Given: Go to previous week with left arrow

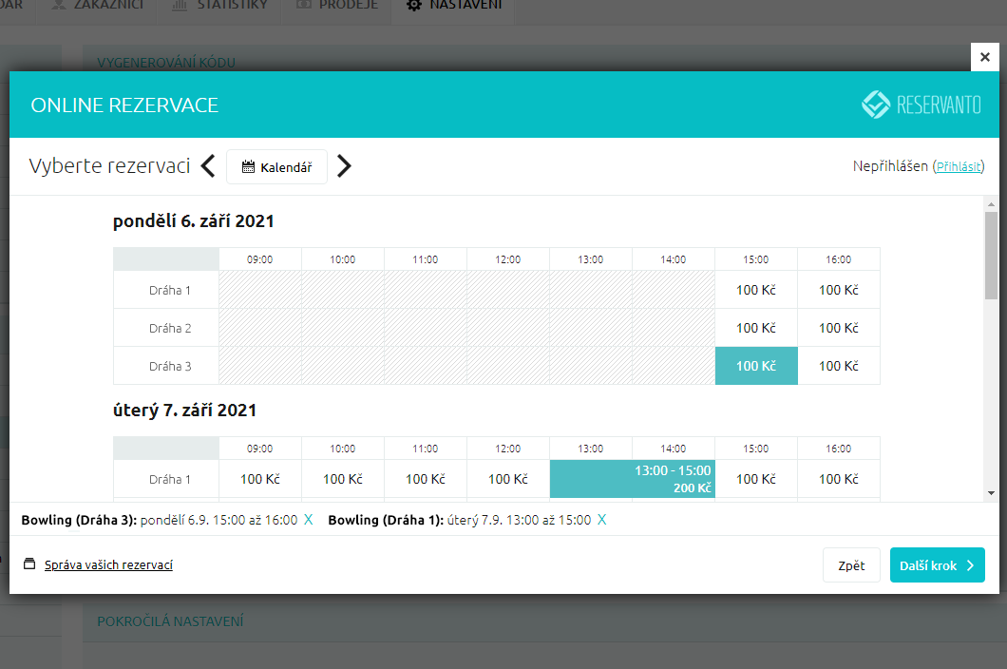Looking at the screenshot, I should click(208, 166).
